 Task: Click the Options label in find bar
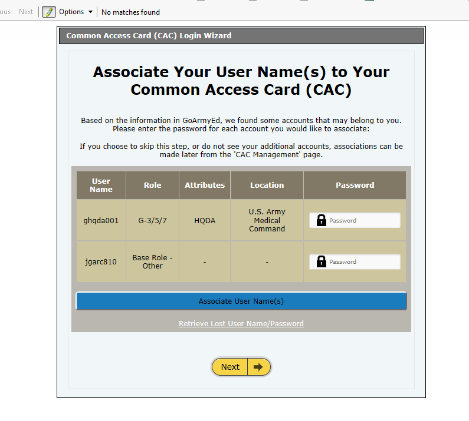[x=71, y=12]
